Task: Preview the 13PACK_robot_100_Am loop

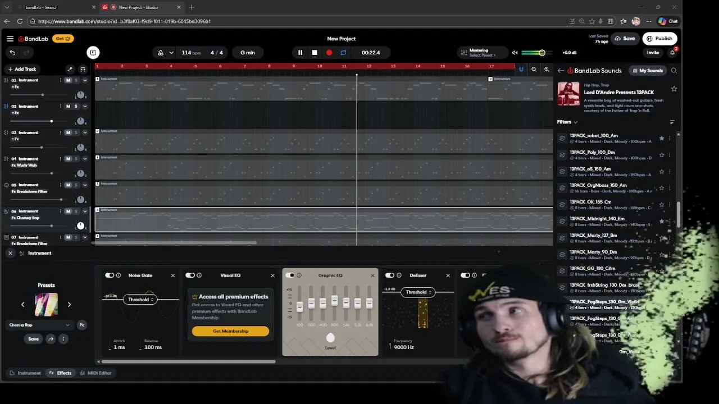Action: tap(562, 138)
